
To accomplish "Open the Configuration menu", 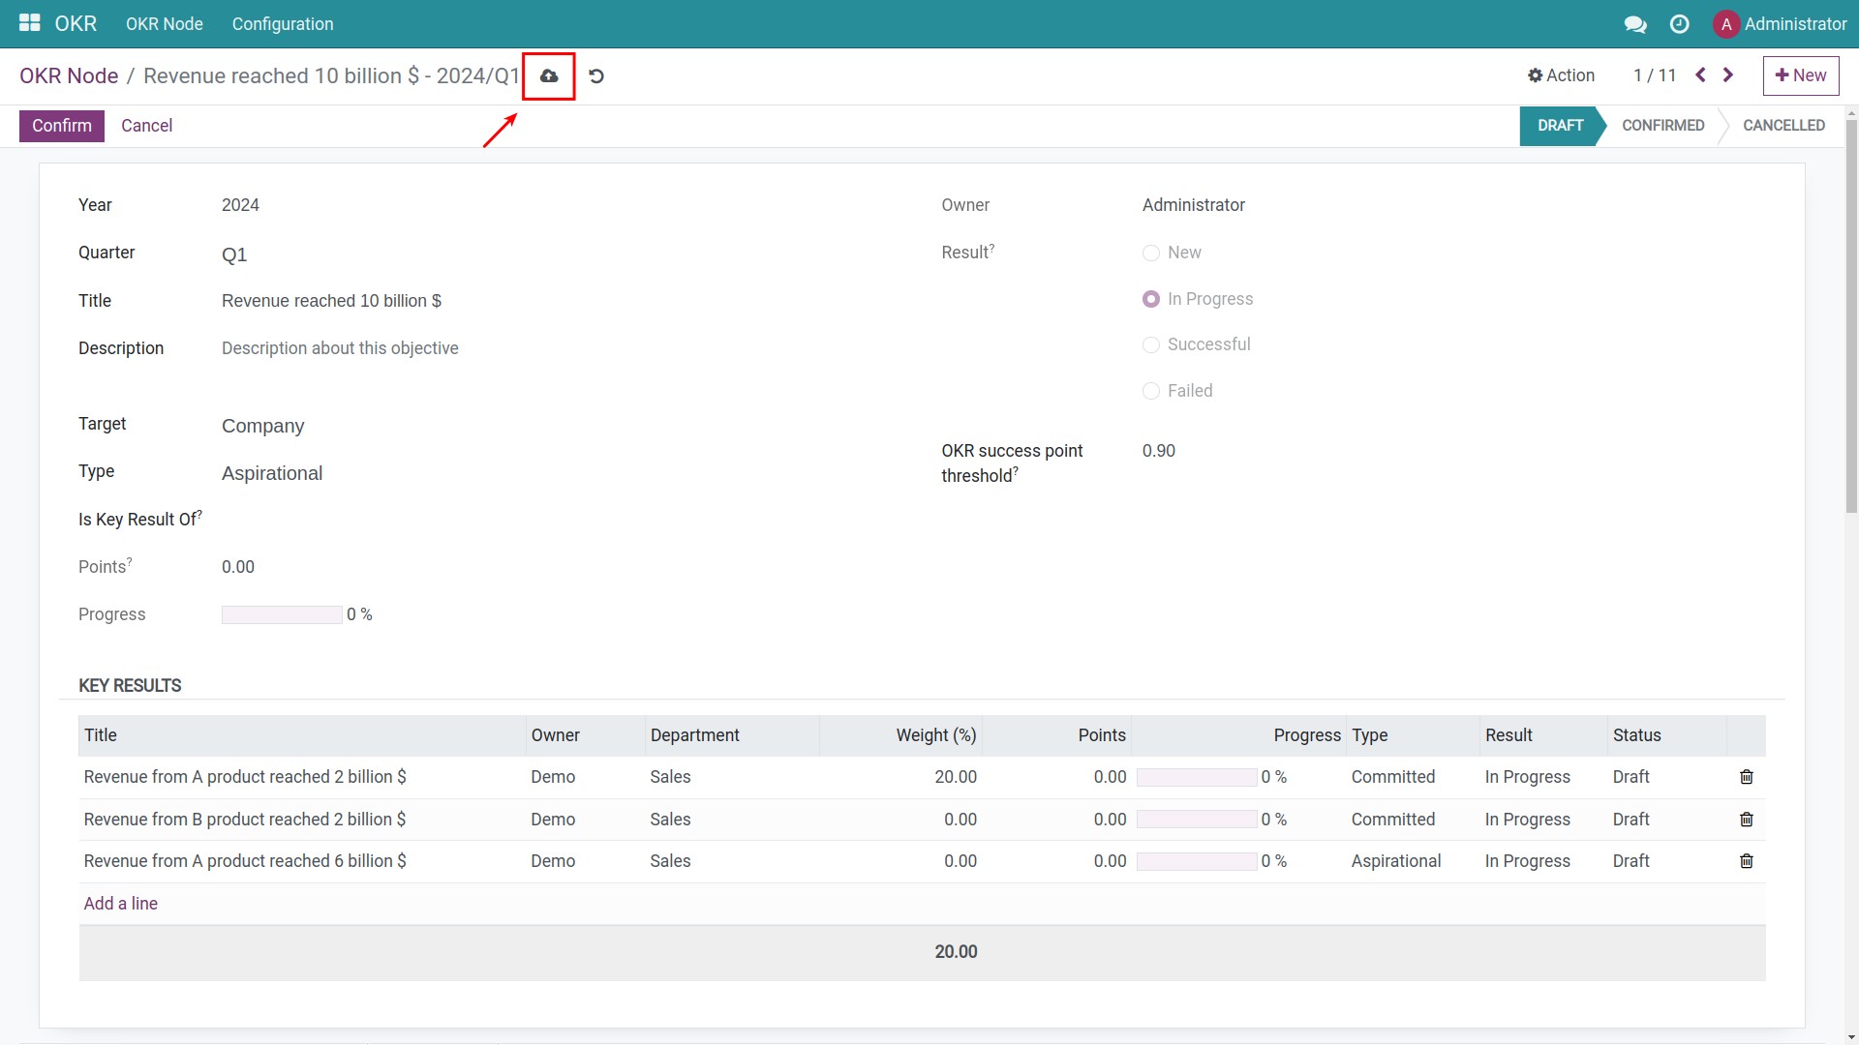I will [282, 24].
